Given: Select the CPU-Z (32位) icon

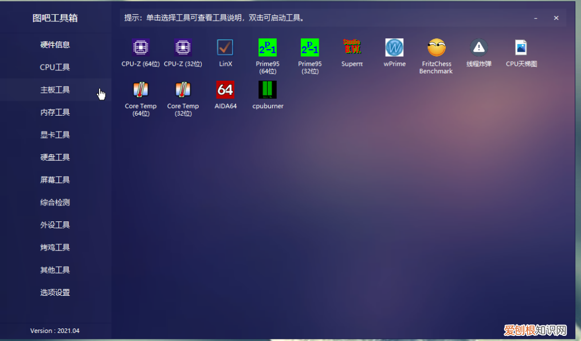Looking at the screenshot, I should click(183, 47).
